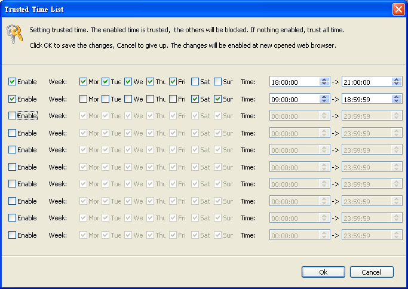Click the 21:00:00 end time field
The image size is (408, 289).
tap(366, 82)
